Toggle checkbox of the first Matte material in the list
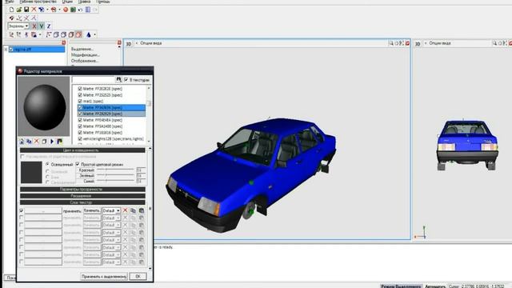Image resolution: width=512 pixels, height=288 pixels. (80, 89)
